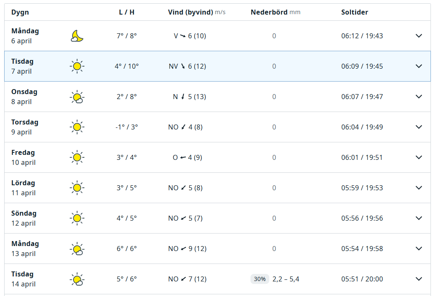Expand the Tisdag 14 april chevron
The height and width of the screenshot is (296, 433).
tap(419, 279)
